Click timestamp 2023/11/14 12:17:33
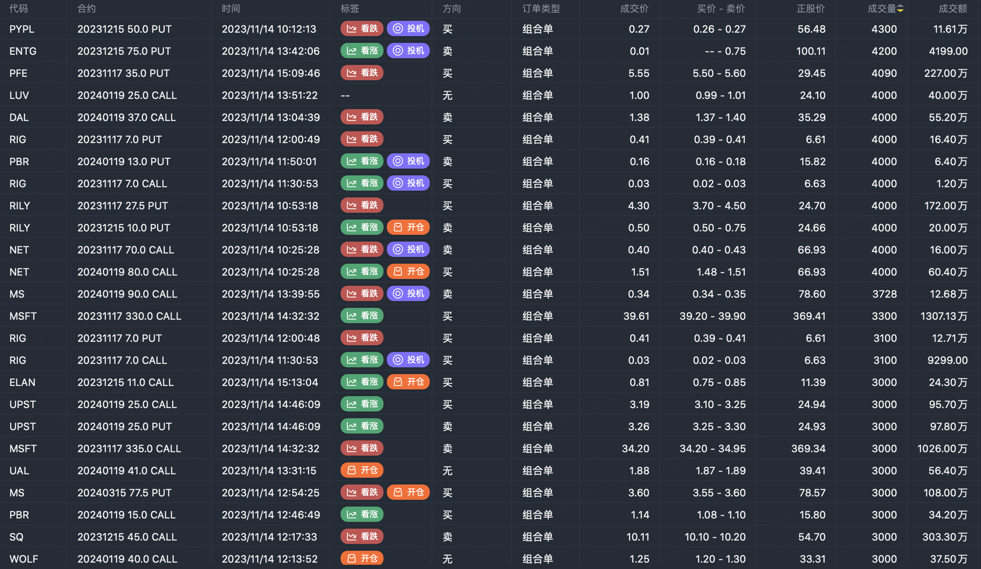The image size is (981, 569). tap(269, 537)
